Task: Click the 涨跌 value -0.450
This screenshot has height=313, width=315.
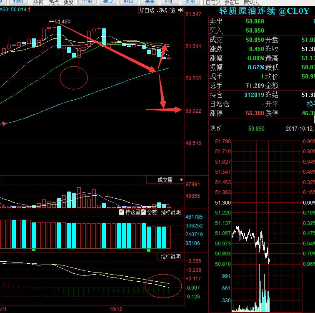Action: pos(255,49)
